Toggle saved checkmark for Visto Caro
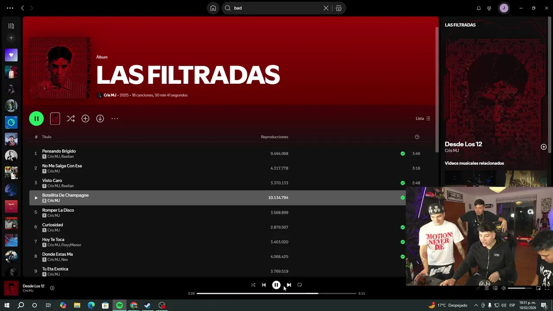 (x=403, y=183)
